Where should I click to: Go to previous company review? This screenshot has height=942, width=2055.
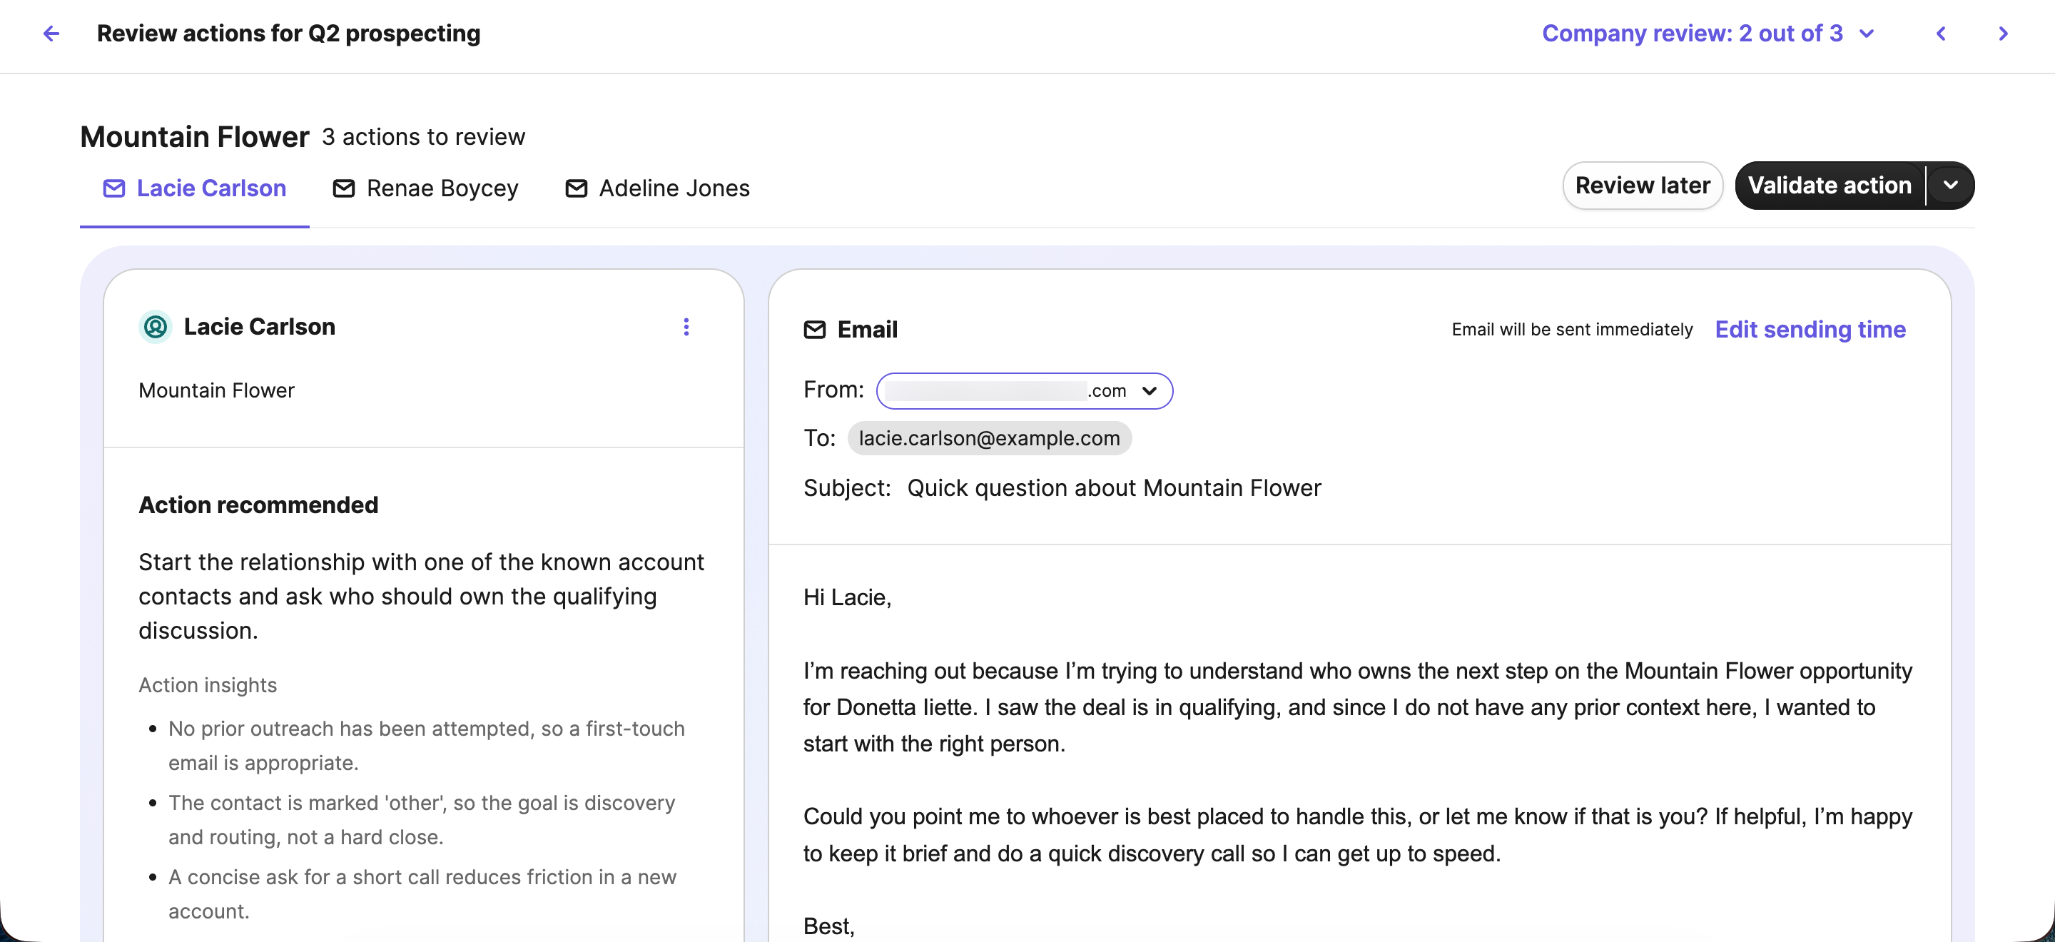(1941, 34)
